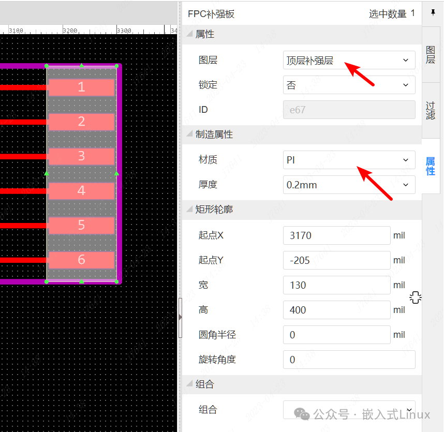Click the mil unit label beside 宽
The image size is (444, 432).
click(x=399, y=285)
